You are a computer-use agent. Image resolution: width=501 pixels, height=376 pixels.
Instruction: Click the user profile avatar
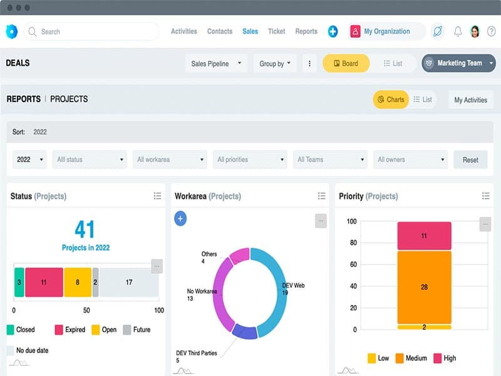click(475, 31)
